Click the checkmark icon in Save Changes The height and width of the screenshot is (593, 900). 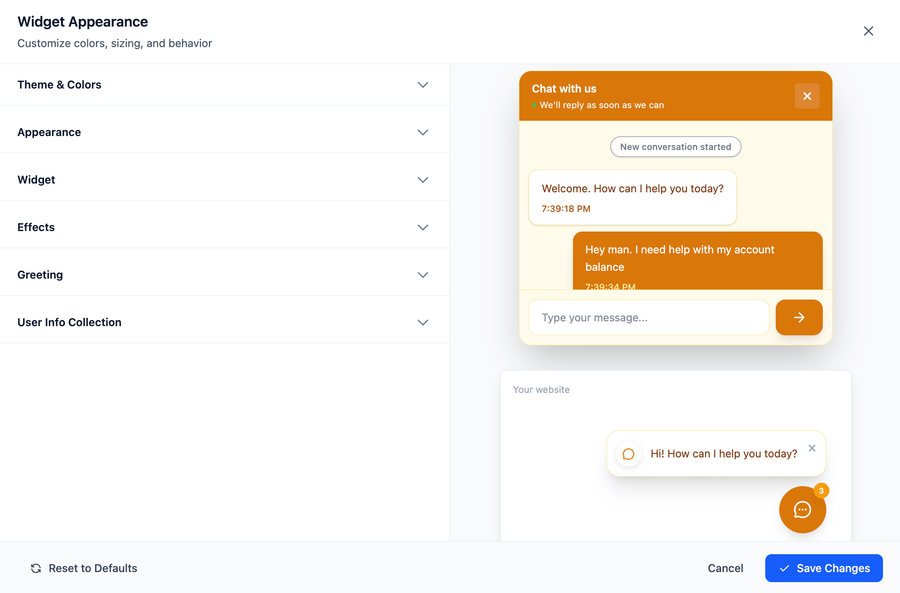point(784,568)
